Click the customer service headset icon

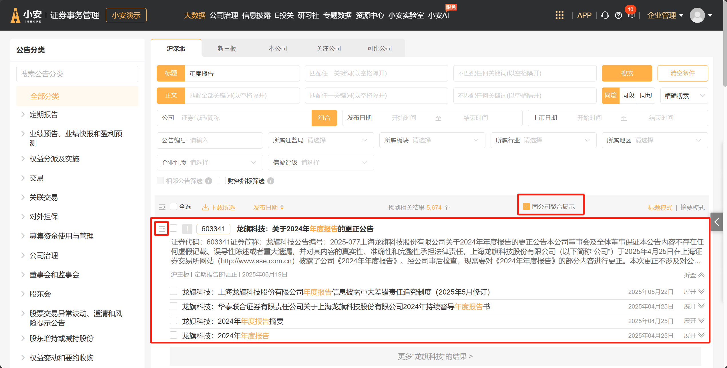(605, 15)
